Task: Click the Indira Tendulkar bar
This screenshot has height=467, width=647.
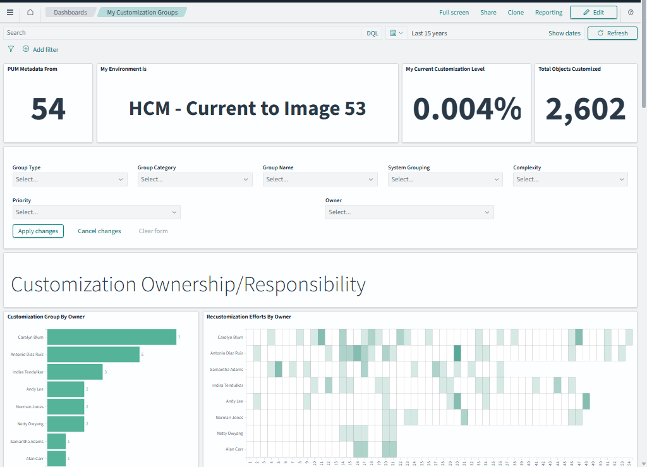Action: click(75, 372)
